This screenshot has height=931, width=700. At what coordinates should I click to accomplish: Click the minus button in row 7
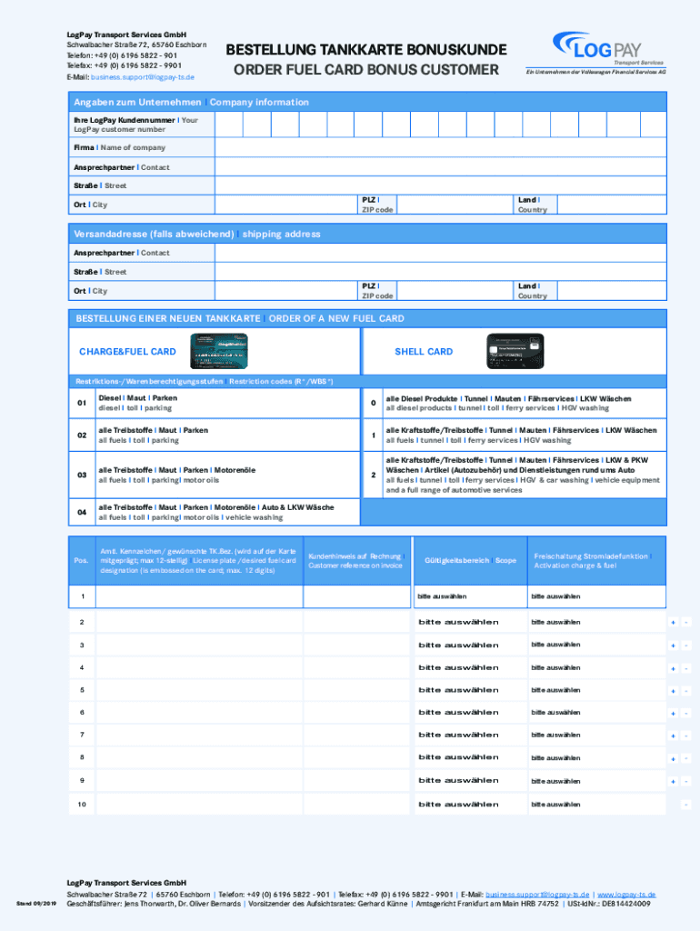pyautogui.click(x=685, y=736)
